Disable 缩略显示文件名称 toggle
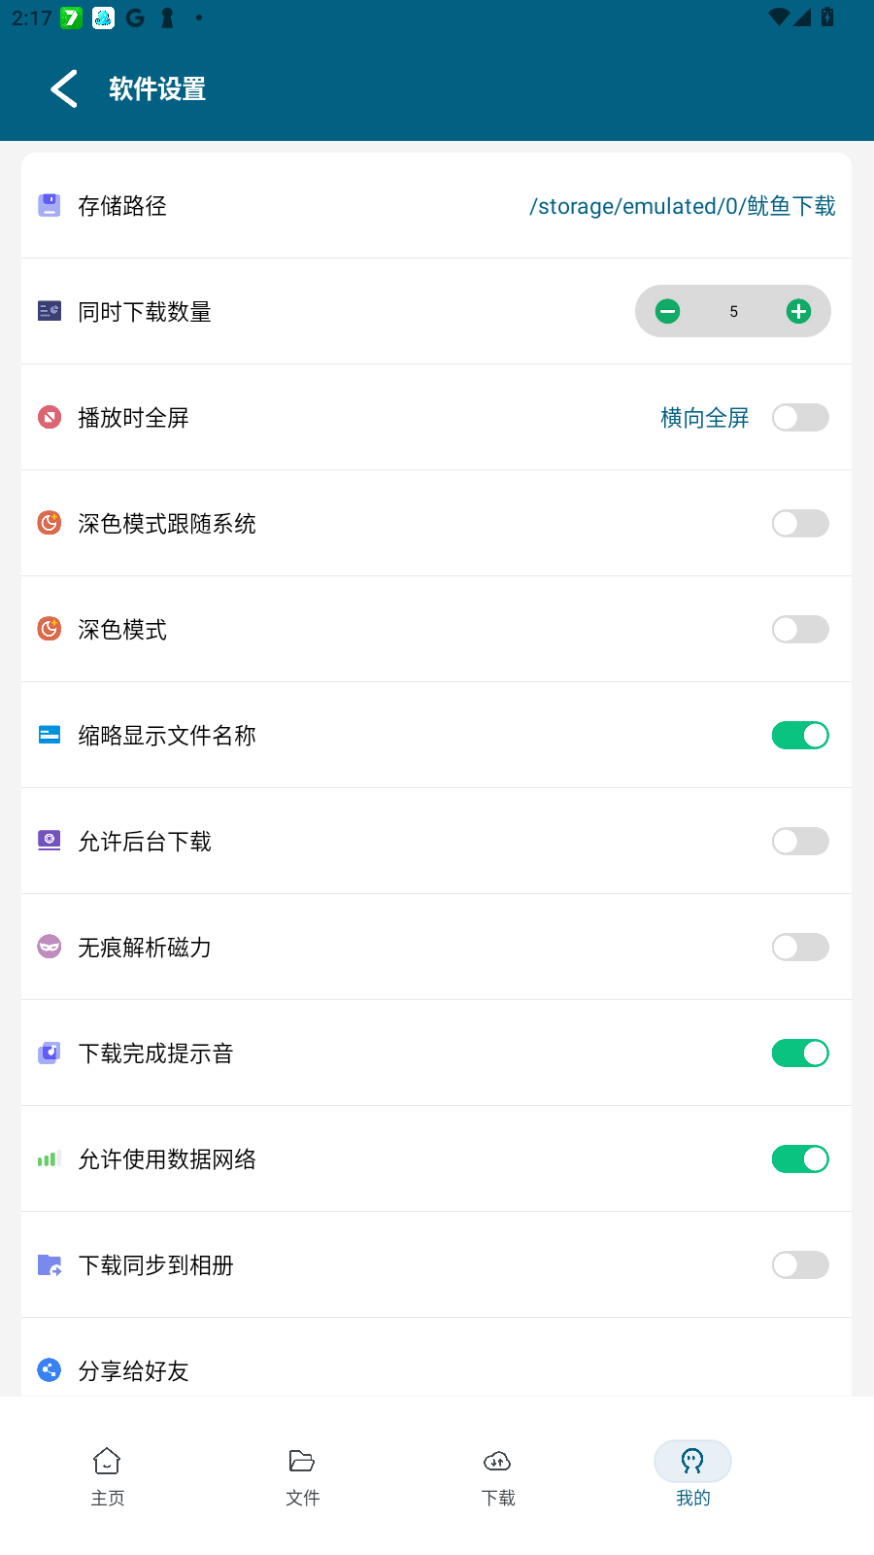 [800, 736]
